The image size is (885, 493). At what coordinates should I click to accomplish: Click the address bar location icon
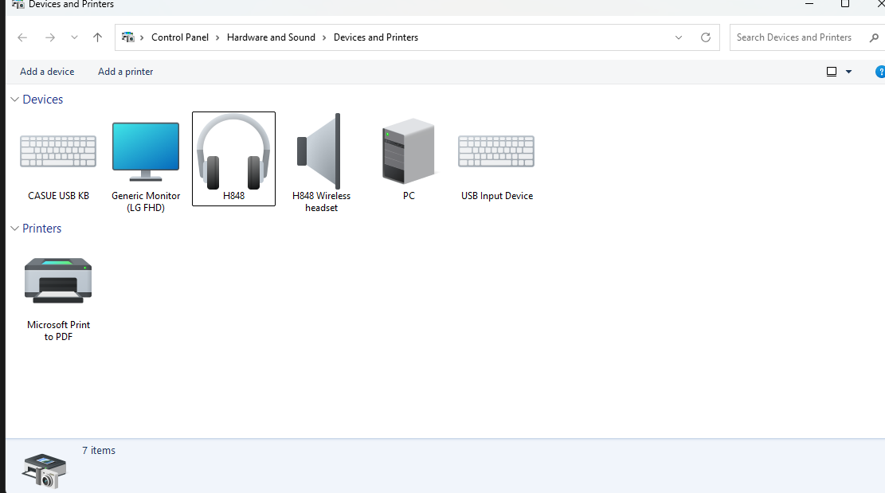pyautogui.click(x=128, y=37)
